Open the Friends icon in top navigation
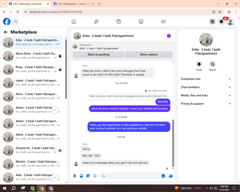Screen dimensions: 240x192 tap(96, 22)
